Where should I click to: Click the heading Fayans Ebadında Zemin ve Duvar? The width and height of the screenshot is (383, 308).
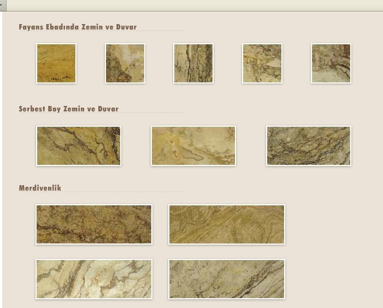78,27
